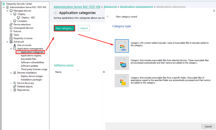Collapse the Advanced node

point(7,42)
